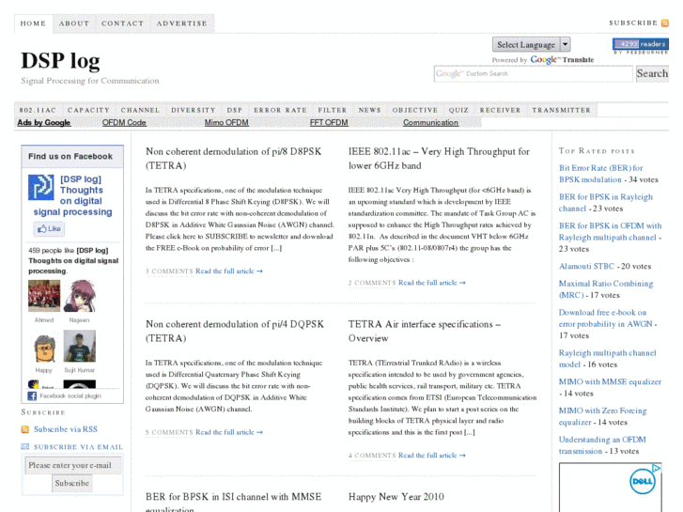Open 3 COMMENTS on D8PSK post
Screen dimensions: 683x512
(x=169, y=272)
